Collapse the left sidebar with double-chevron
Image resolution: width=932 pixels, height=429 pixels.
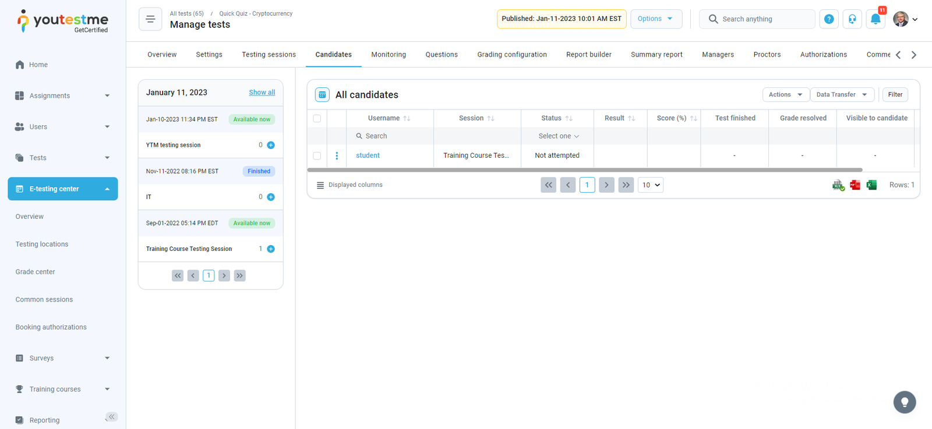111,417
